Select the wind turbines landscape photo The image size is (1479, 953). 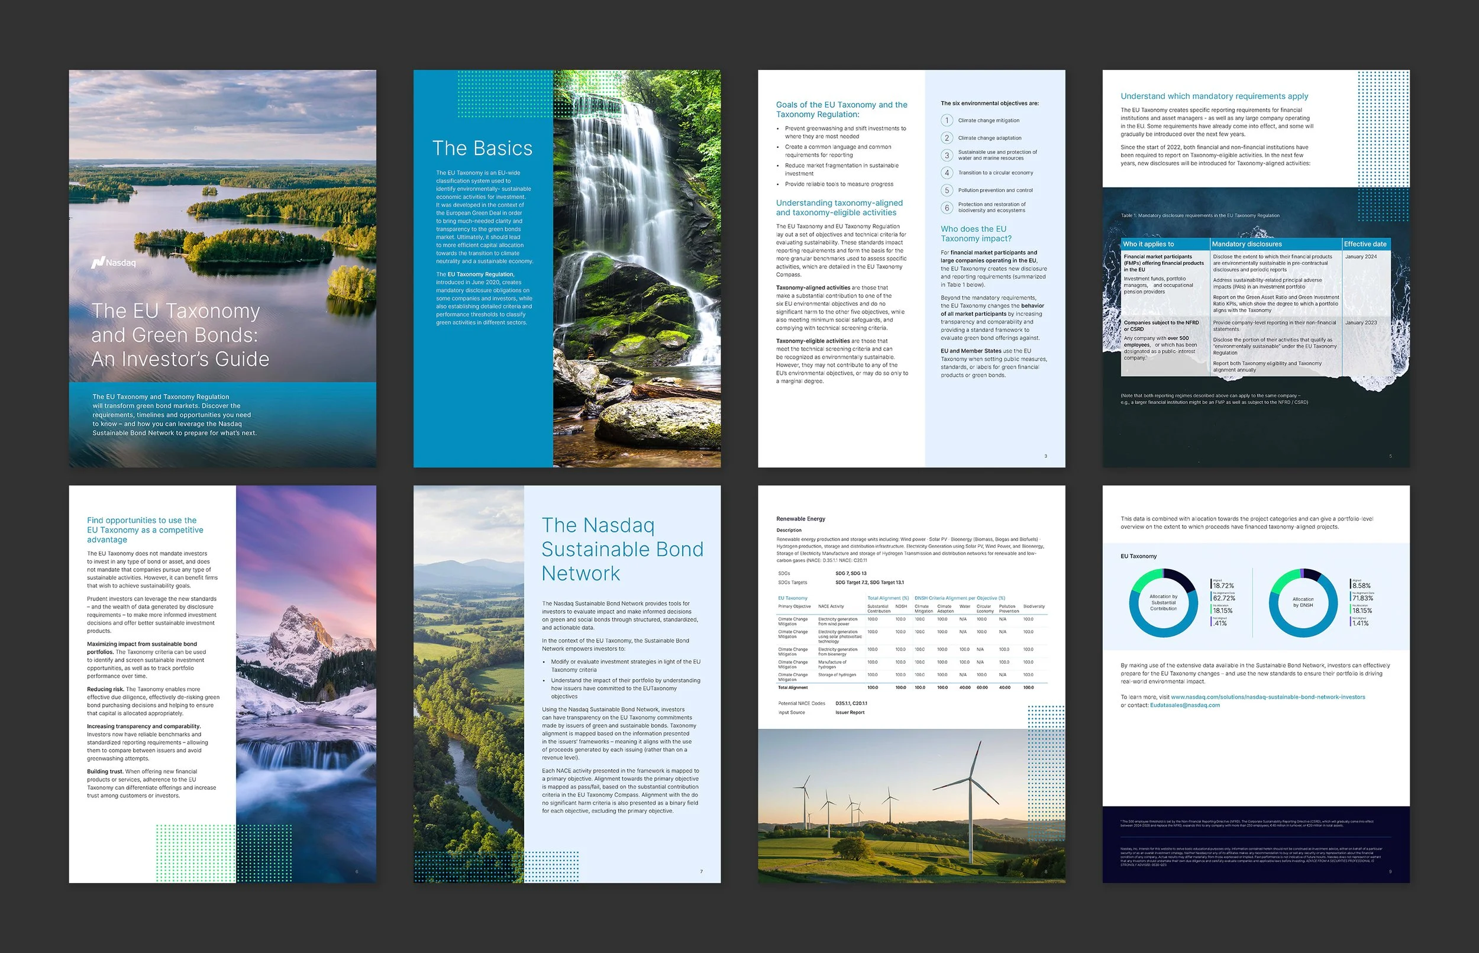pos(912,806)
